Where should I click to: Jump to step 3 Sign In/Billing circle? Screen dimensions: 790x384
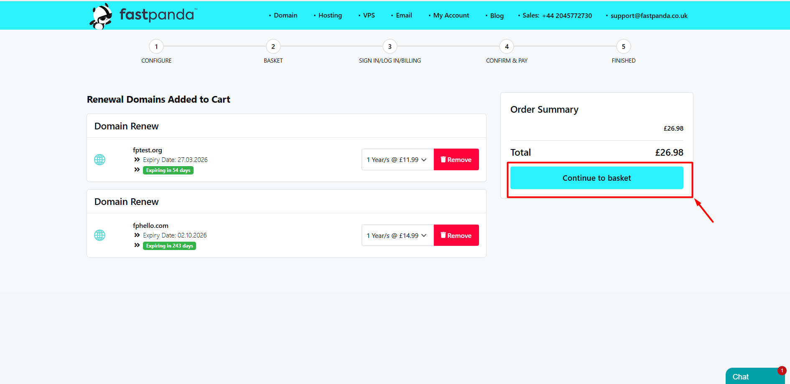pos(390,46)
